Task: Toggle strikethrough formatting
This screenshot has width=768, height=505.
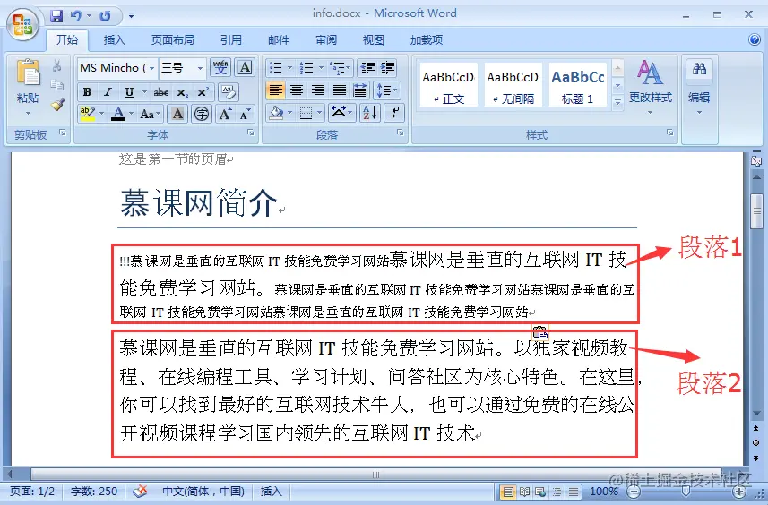Action: [161, 91]
